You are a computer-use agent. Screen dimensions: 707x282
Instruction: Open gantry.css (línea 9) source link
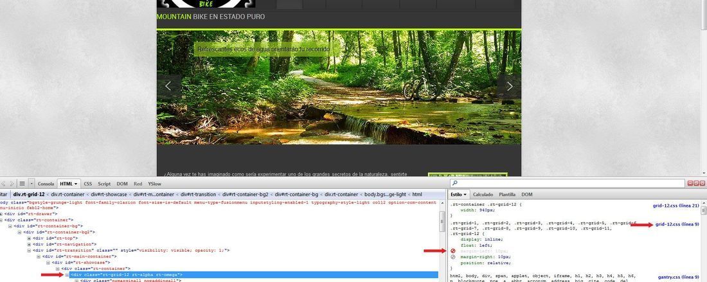coord(679,278)
